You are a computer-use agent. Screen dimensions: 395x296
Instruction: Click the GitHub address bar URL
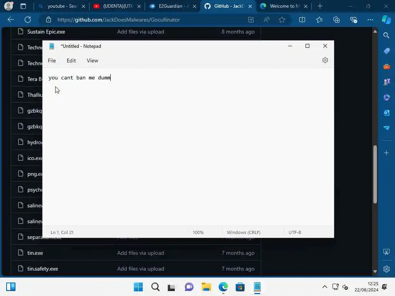(x=118, y=20)
